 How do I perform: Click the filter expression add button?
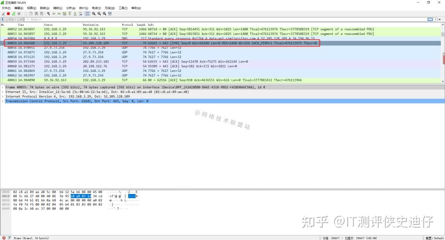point(440,19)
